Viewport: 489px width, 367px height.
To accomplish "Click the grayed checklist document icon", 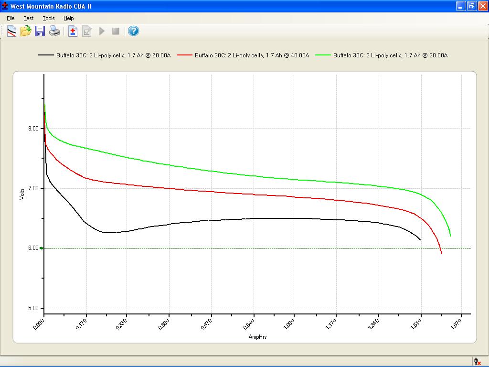I will coord(87,31).
